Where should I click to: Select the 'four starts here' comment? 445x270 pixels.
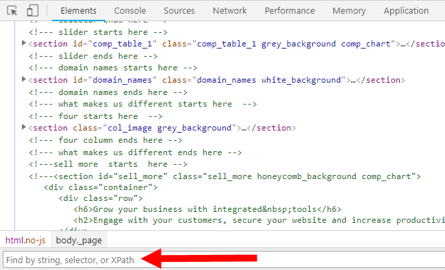(x=96, y=116)
